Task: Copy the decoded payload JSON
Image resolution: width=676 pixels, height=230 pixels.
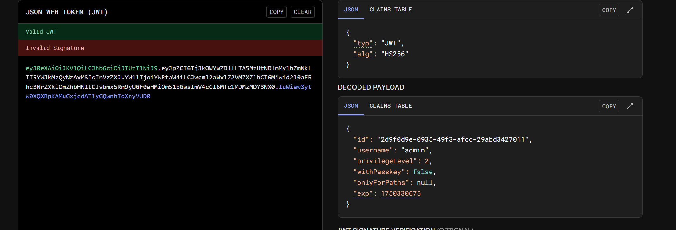Action: coord(609,106)
